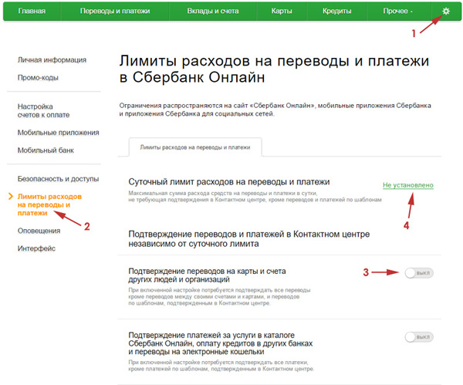Open the Кредиты menu item
The height and width of the screenshot is (385, 463).
point(336,12)
